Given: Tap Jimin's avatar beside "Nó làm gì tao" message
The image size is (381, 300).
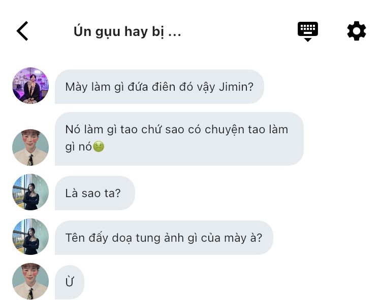Looking at the screenshot, I should coord(30,147).
